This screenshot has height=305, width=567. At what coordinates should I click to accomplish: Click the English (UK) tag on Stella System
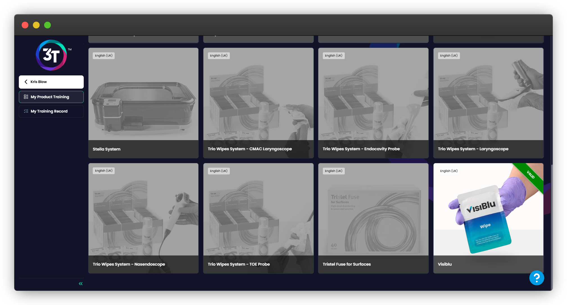coord(104,55)
